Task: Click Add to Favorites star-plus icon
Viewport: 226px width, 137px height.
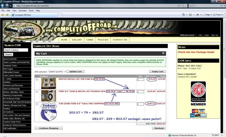Action: coord(7,15)
